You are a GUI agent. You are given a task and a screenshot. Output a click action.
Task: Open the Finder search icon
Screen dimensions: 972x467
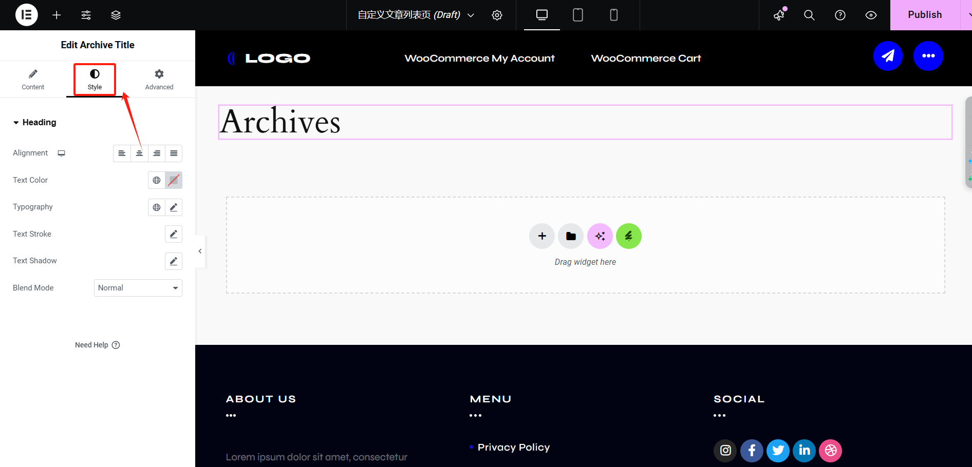(x=809, y=15)
